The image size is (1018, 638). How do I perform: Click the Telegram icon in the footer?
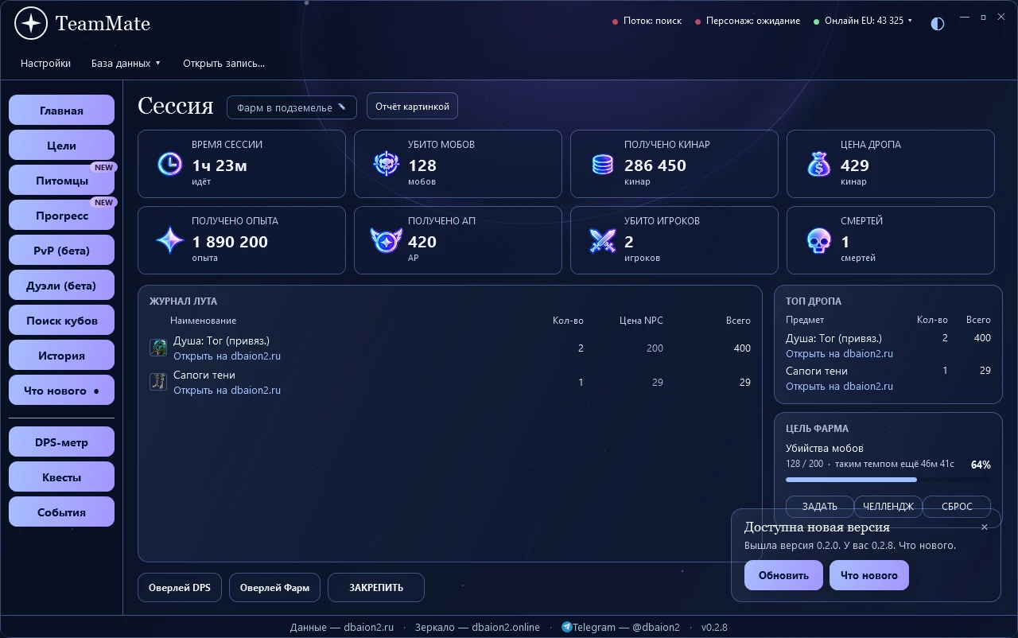click(x=566, y=627)
